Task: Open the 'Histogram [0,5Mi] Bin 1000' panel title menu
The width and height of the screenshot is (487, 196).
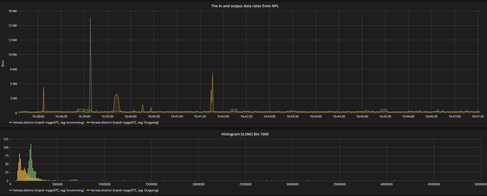Action: [x=245, y=134]
